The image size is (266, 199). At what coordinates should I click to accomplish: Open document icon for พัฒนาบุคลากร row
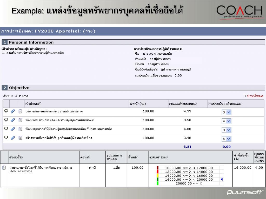click(20, 129)
